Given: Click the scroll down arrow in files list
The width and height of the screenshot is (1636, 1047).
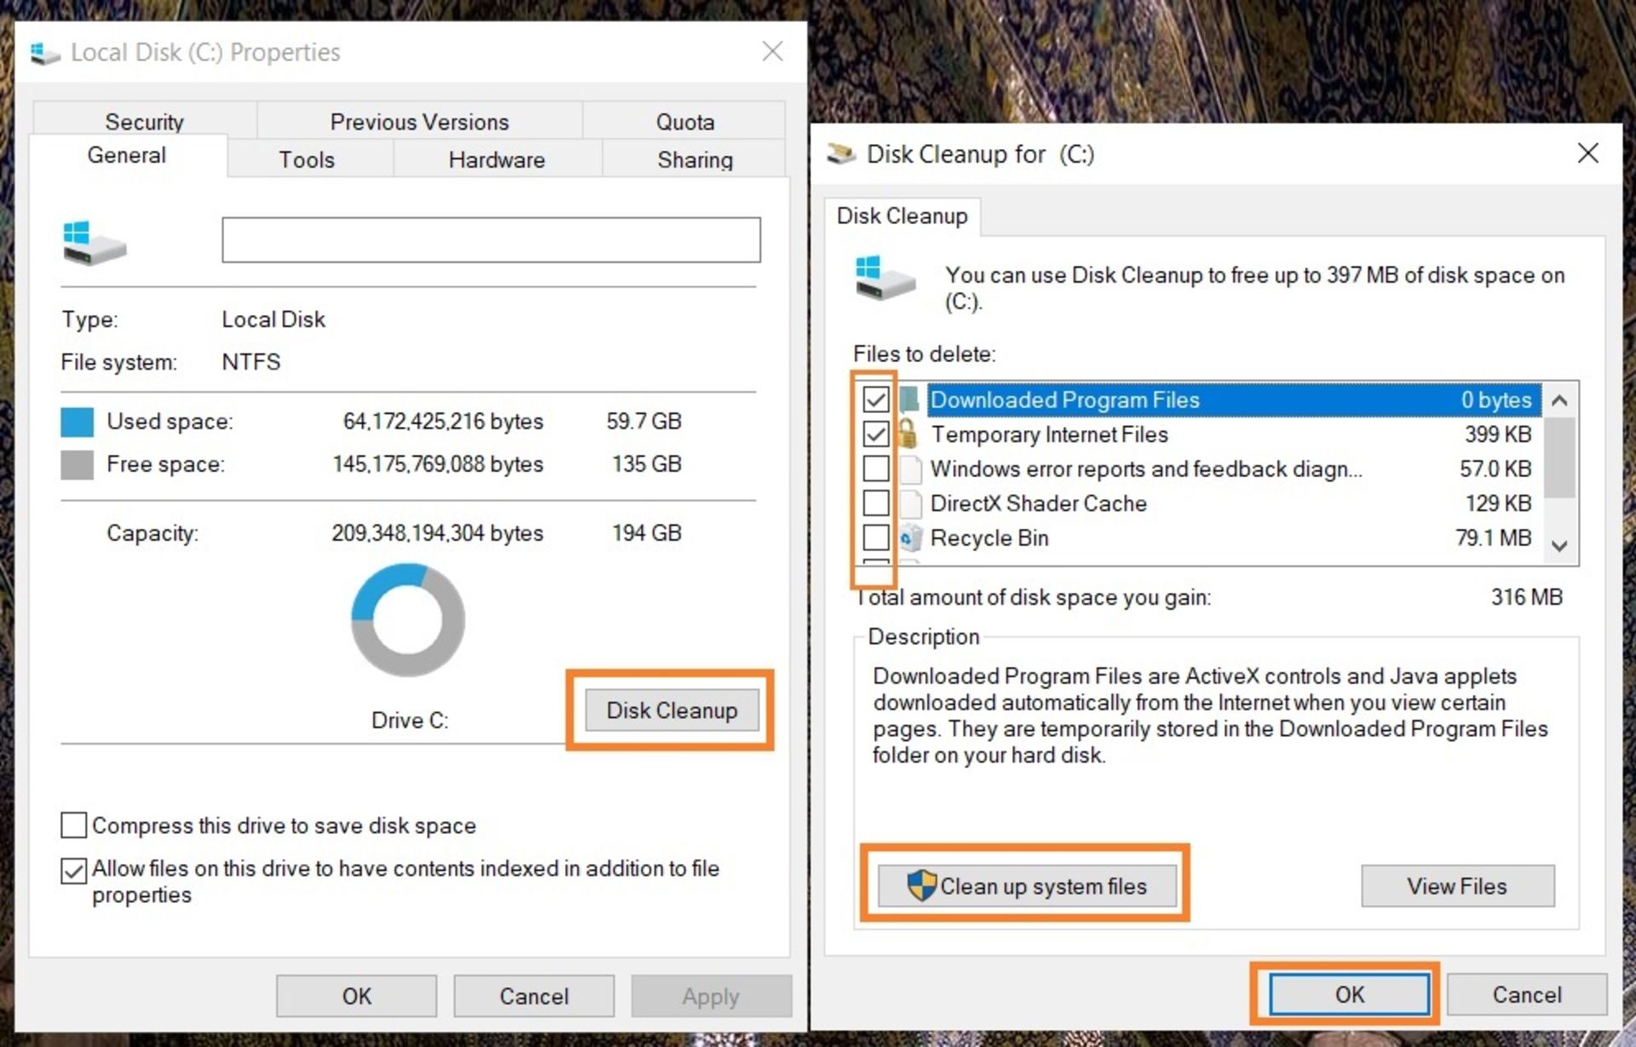Looking at the screenshot, I should (1560, 546).
